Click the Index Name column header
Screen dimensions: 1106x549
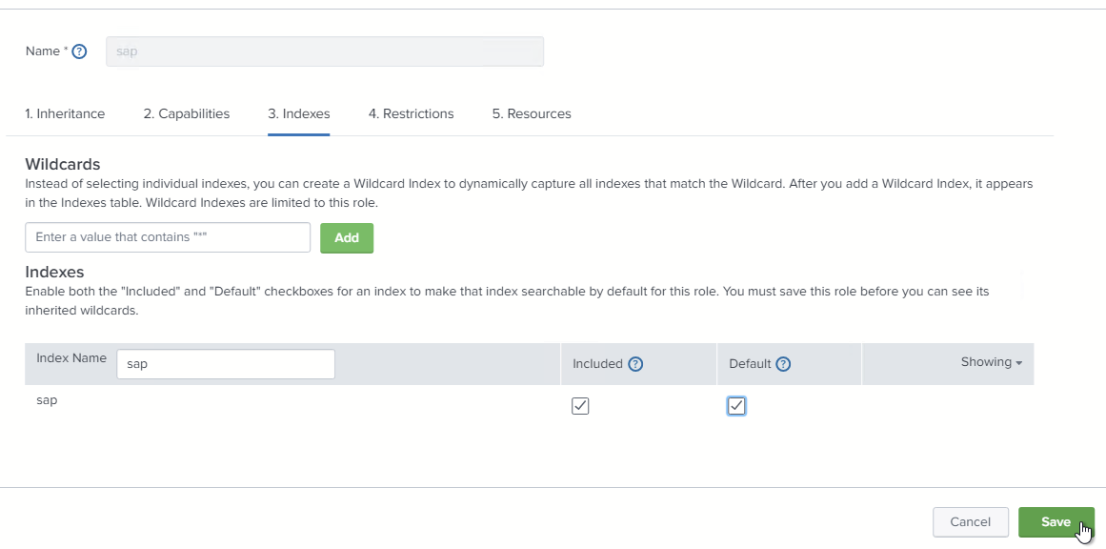70,357
